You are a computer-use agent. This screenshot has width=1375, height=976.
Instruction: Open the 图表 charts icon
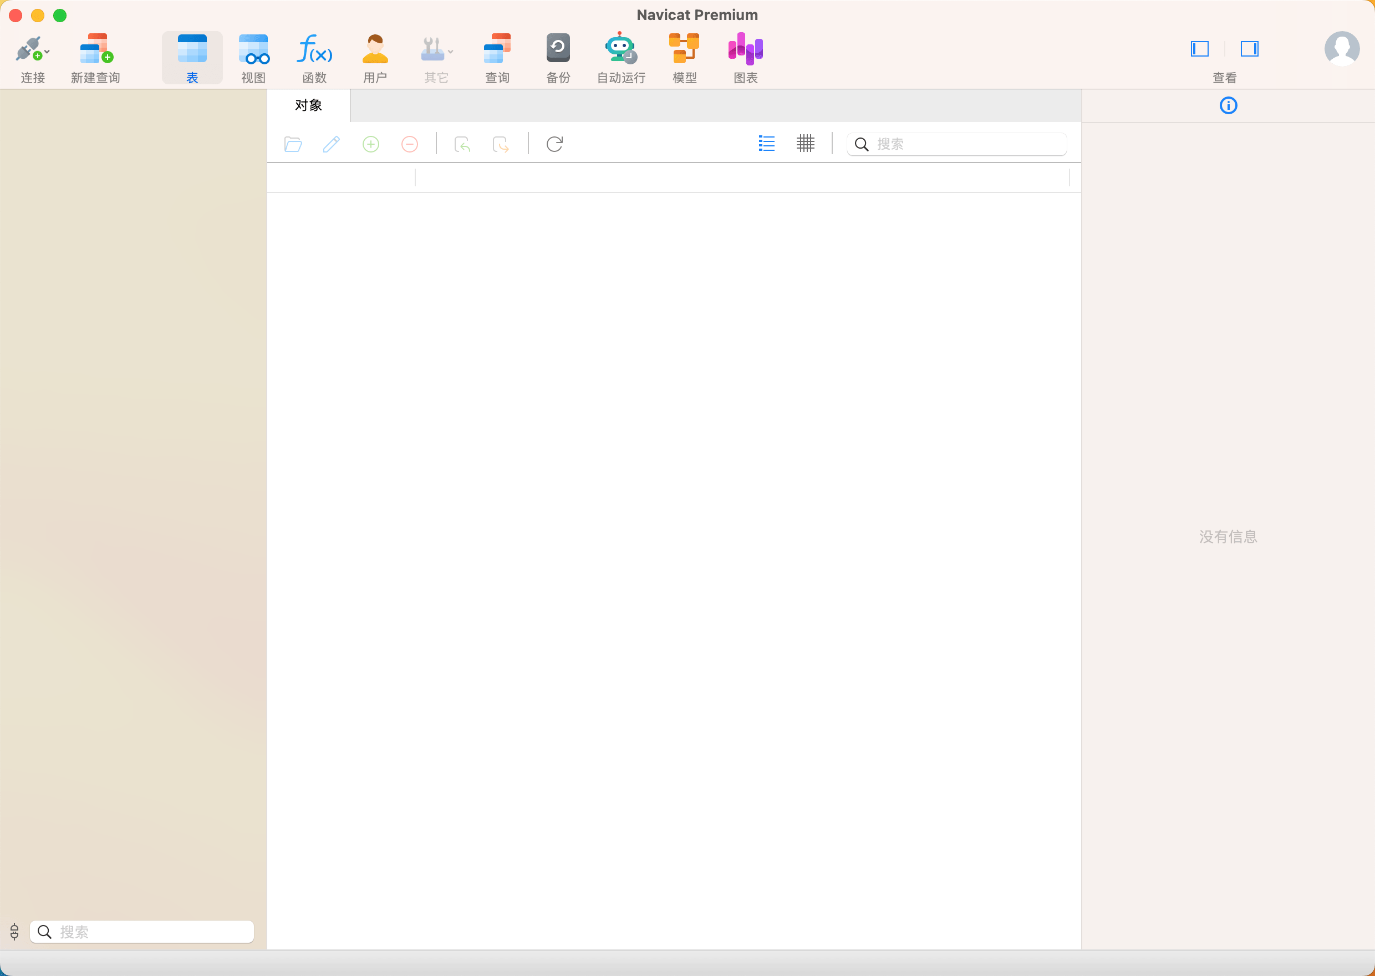click(x=746, y=49)
